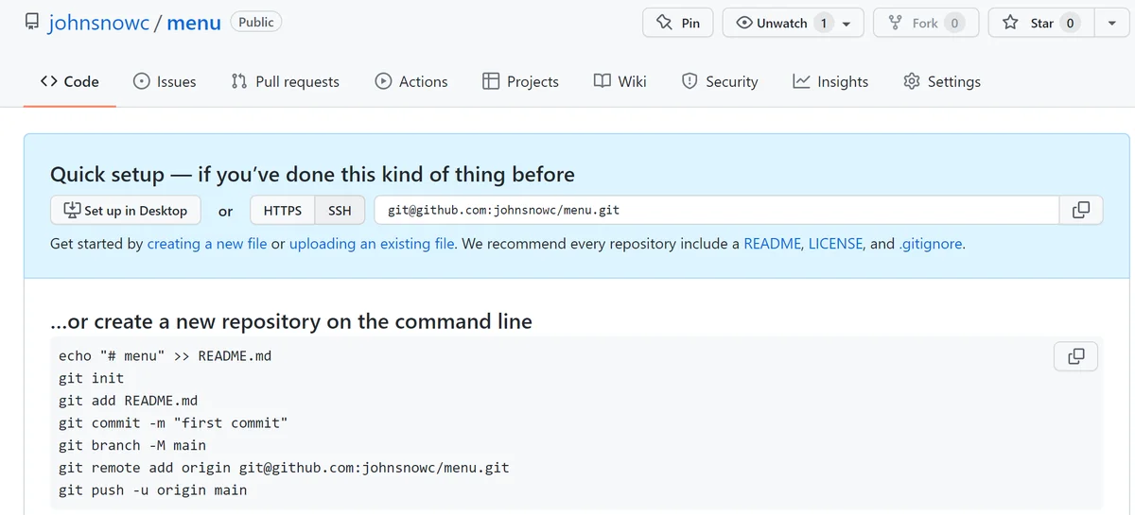Select the SSH clone protocol

340,210
